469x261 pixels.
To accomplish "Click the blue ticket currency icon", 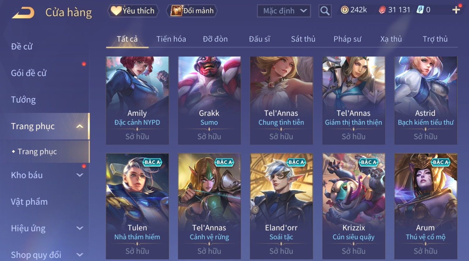I will (420, 10).
